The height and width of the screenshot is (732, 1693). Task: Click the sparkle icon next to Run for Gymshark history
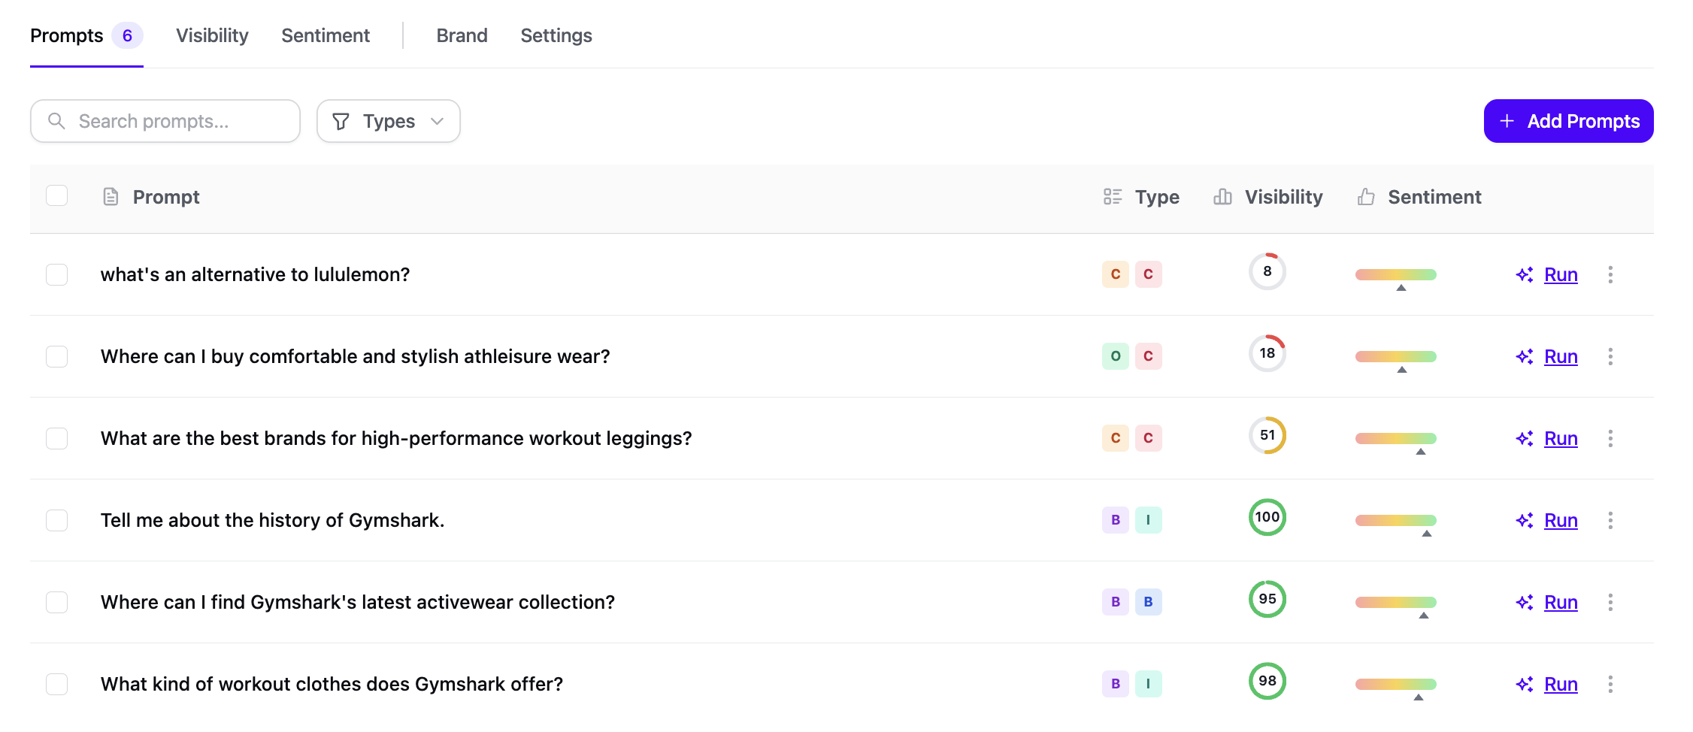point(1525,520)
